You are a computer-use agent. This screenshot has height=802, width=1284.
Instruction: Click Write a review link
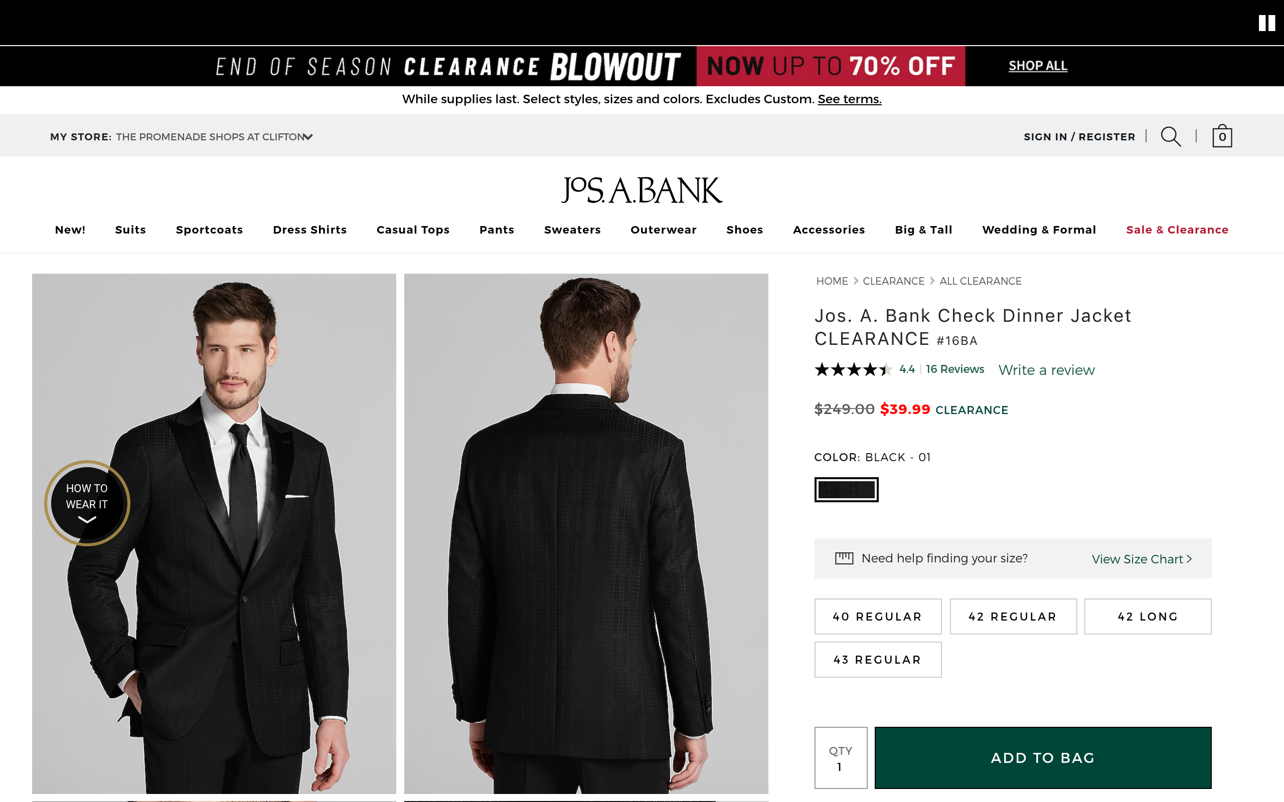click(1046, 370)
